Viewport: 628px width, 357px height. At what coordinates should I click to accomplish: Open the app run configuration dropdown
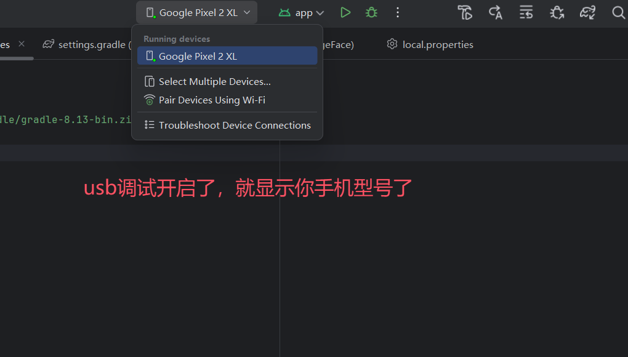point(301,13)
